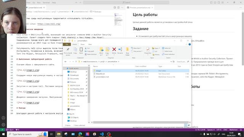Click the Properties icon
The image size is (244, 137).
[148, 51]
